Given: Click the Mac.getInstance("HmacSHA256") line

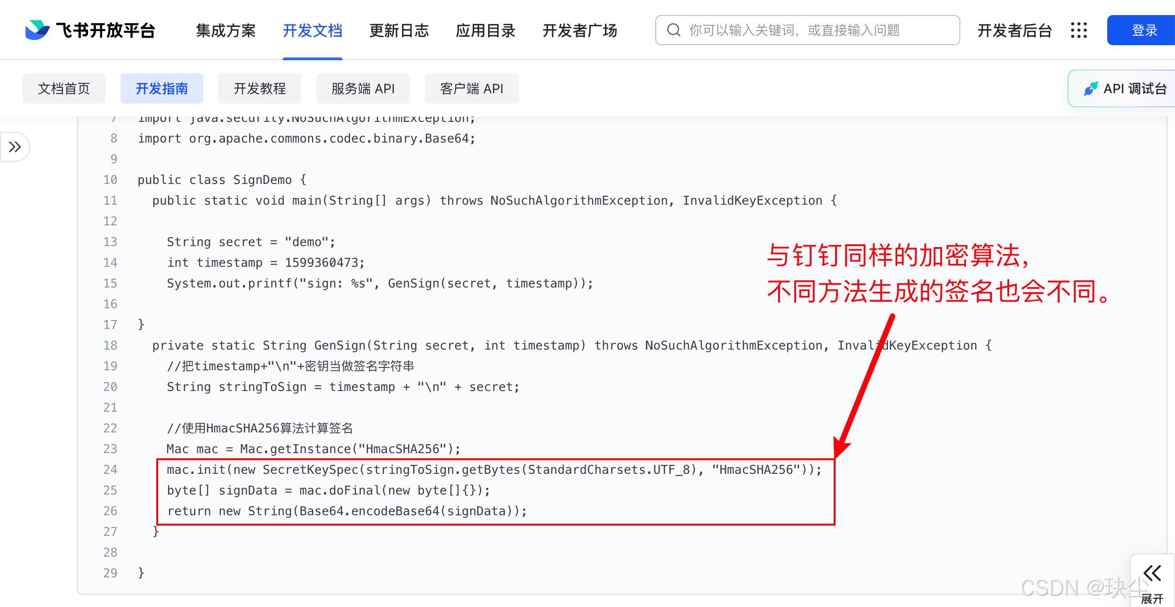Looking at the screenshot, I should tap(314, 449).
